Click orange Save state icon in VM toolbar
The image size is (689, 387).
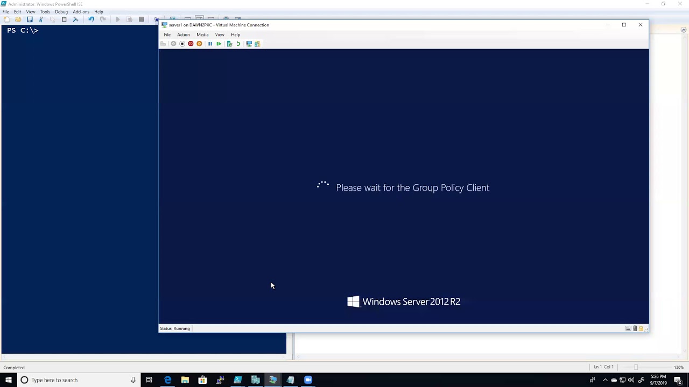point(199,44)
